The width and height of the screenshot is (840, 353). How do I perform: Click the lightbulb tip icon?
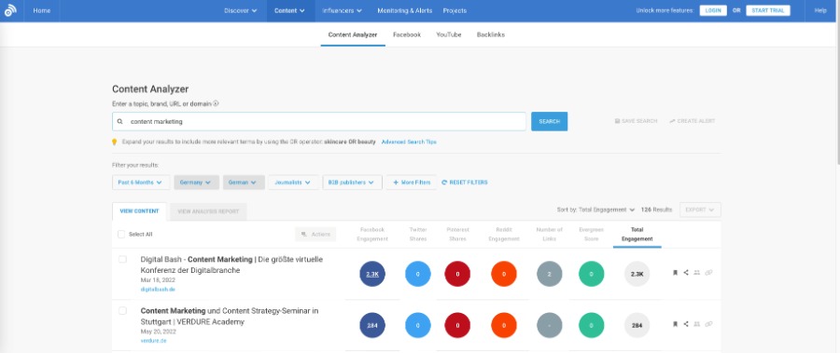click(x=114, y=143)
